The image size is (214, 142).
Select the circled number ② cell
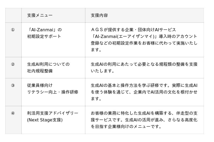13,64
